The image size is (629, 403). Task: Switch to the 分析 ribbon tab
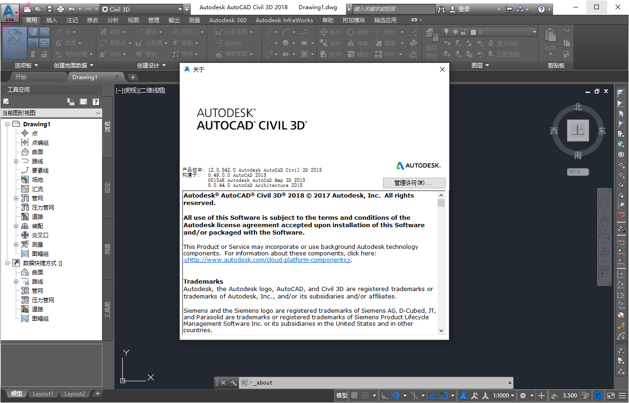click(x=113, y=20)
